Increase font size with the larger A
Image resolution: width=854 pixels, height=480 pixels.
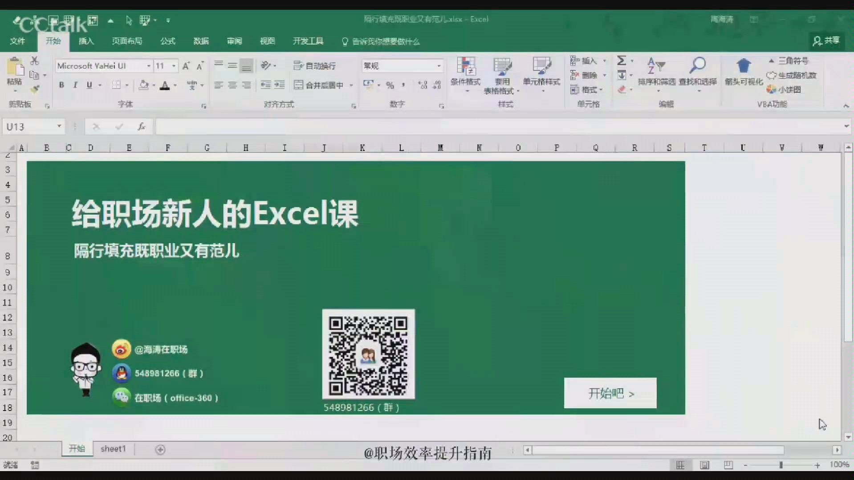(187, 66)
